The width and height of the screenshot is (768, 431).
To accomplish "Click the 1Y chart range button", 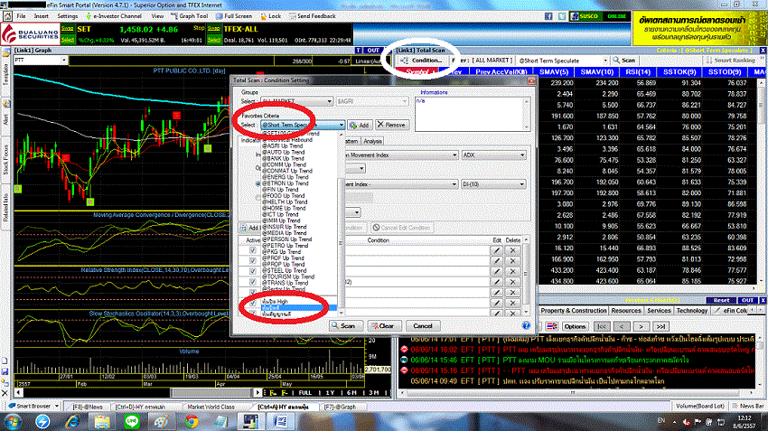I will pyautogui.click(x=330, y=393).
